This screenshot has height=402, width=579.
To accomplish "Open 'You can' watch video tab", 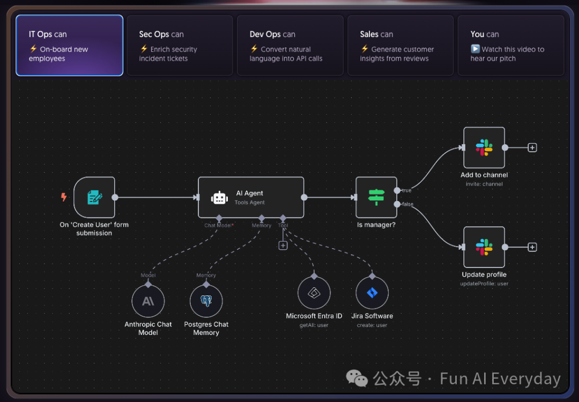I will point(510,46).
